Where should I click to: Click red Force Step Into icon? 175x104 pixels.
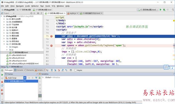pyautogui.click(x=59, y=70)
